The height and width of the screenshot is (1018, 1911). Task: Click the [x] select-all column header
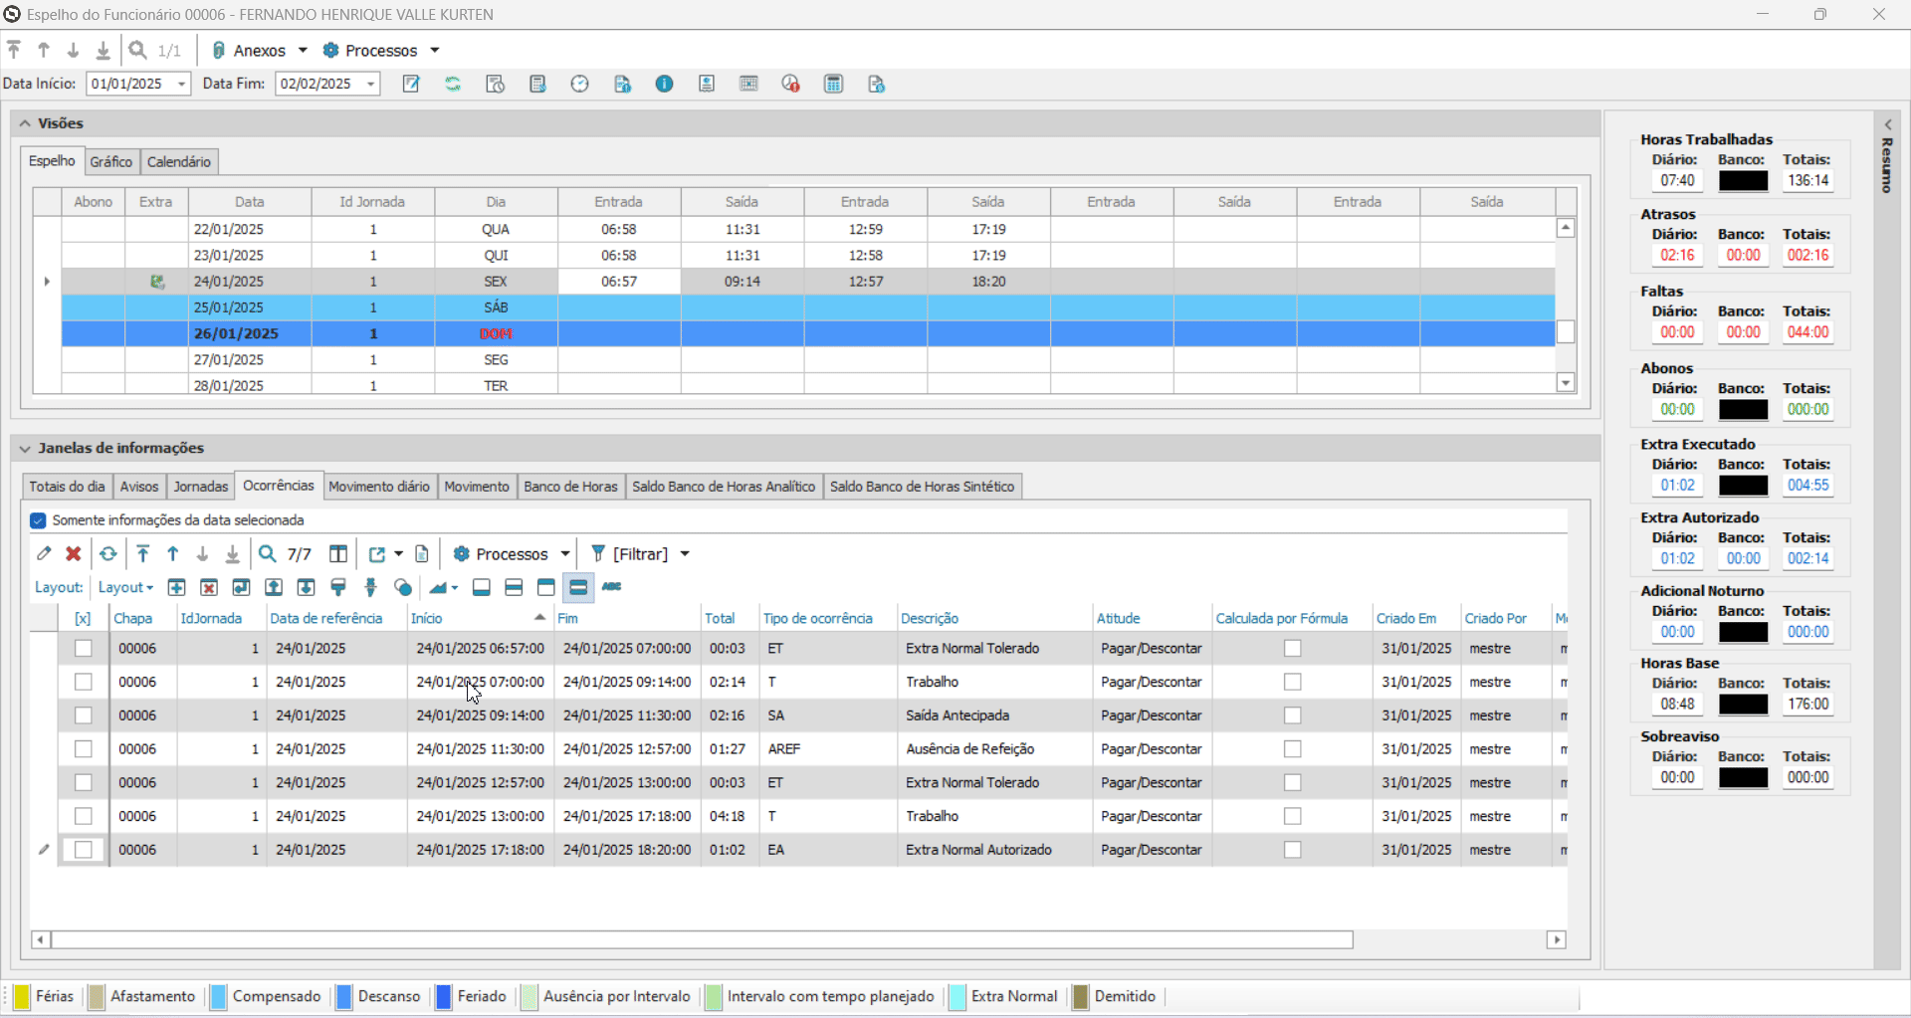point(84,618)
